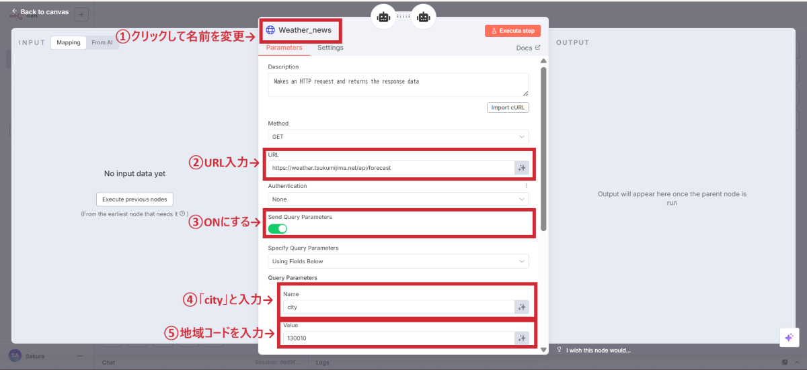
Task: Open the Specify Query Parameters dropdown
Action: (398, 261)
